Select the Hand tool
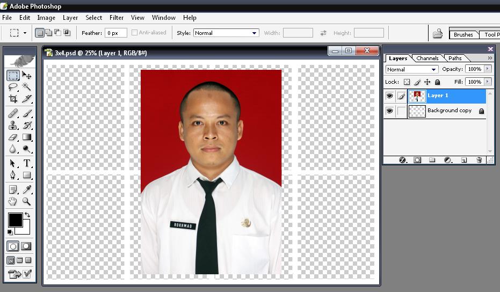The width and height of the screenshot is (500, 292). point(13,201)
